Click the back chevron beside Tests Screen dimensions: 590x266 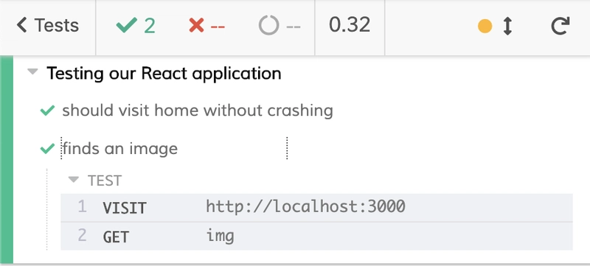tap(22, 26)
